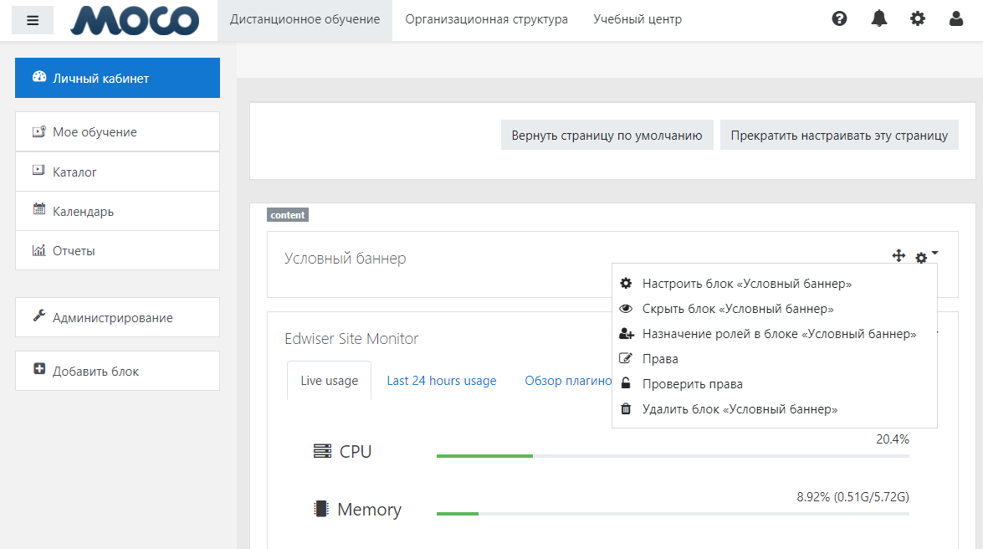Click the gear icon beside Настроить блок

click(x=626, y=283)
